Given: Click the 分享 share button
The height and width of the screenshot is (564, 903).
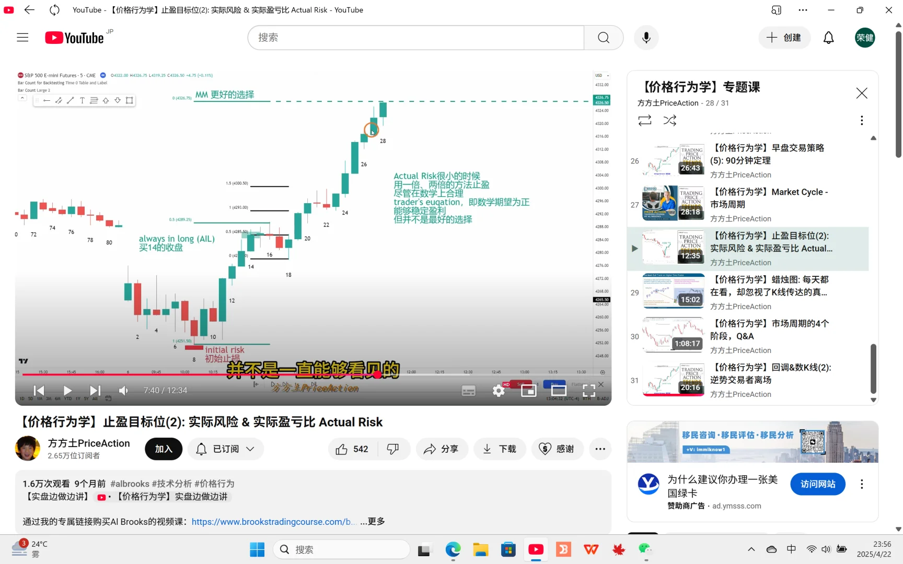Looking at the screenshot, I should [x=442, y=449].
